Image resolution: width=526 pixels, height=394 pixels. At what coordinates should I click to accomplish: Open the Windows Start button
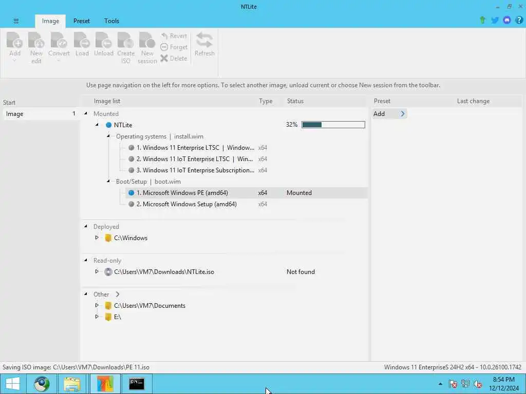click(x=13, y=384)
